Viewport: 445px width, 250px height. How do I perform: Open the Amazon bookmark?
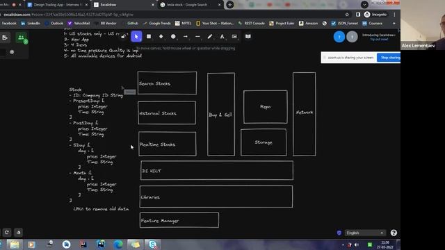[309, 23]
